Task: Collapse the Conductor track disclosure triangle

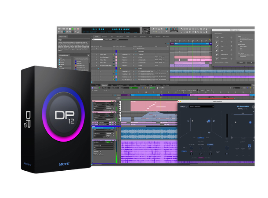Action: pos(138,49)
